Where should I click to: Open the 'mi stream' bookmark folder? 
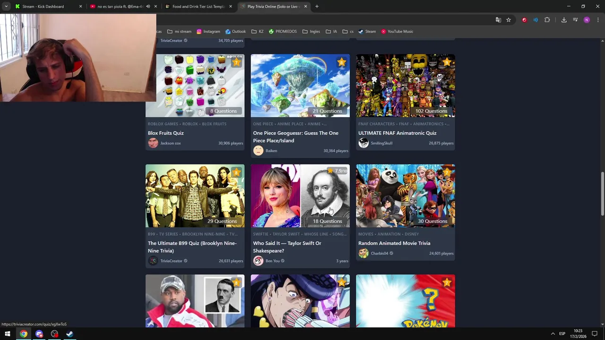(179, 31)
